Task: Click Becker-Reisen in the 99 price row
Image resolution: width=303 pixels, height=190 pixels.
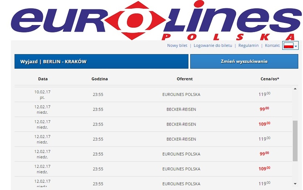Action: [x=181, y=109]
